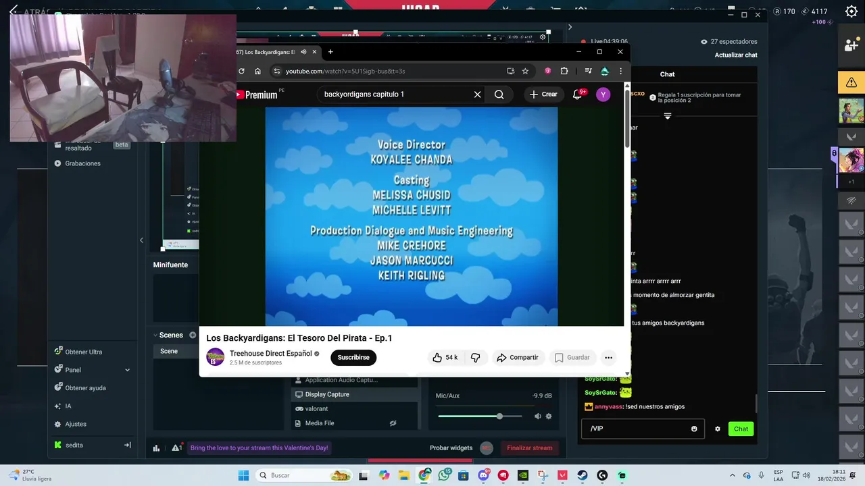This screenshot has width=865, height=486.
Task: Start recording with REC button
Action: 487,448
